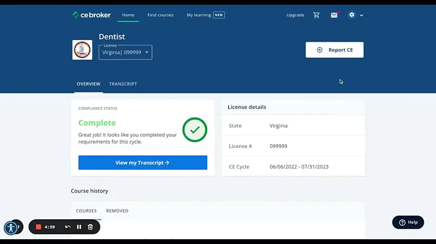436x244 pixels.
Task: Switch to the TRANSCRIPT tab
Action: click(x=123, y=84)
